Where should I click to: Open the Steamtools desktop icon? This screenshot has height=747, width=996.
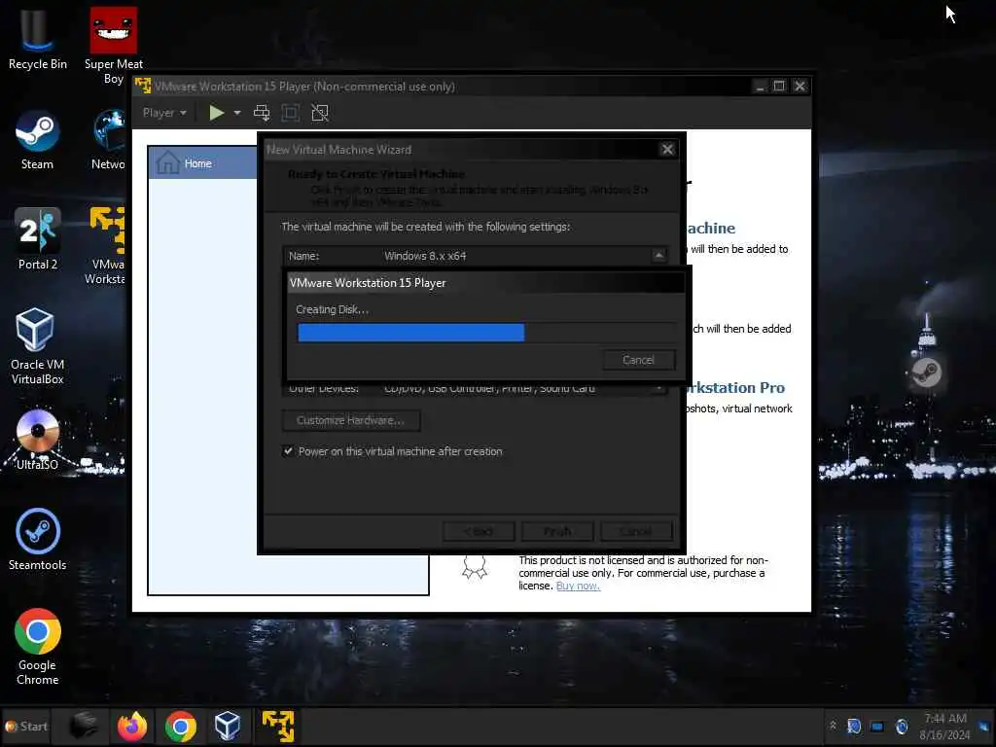[x=37, y=539]
